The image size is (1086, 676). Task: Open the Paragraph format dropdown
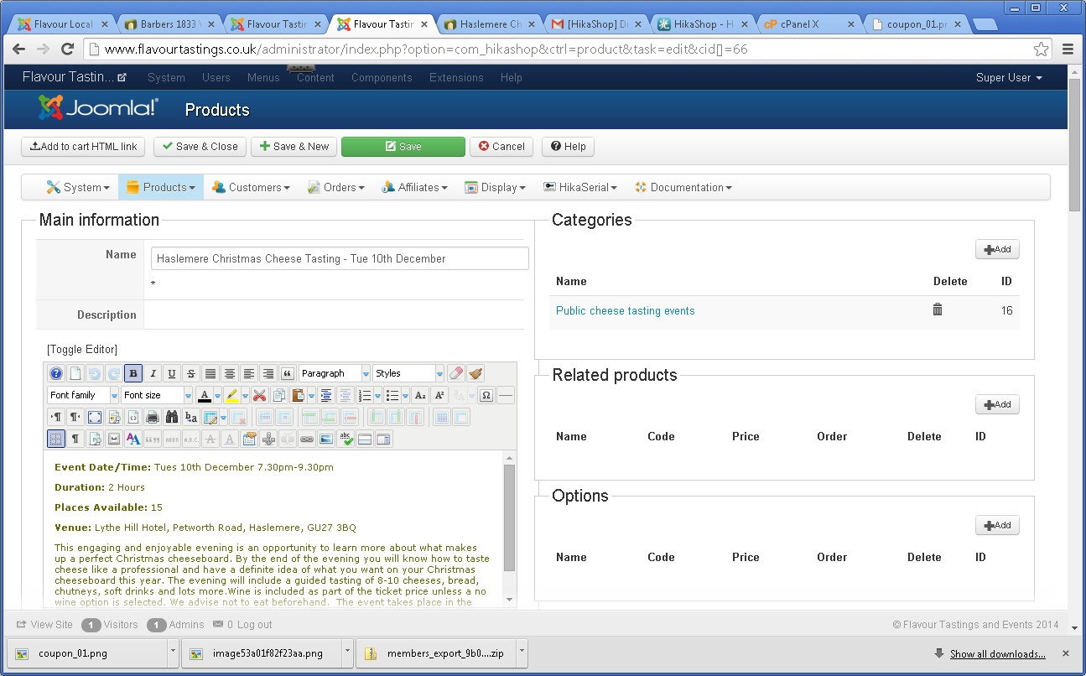[x=335, y=374]
